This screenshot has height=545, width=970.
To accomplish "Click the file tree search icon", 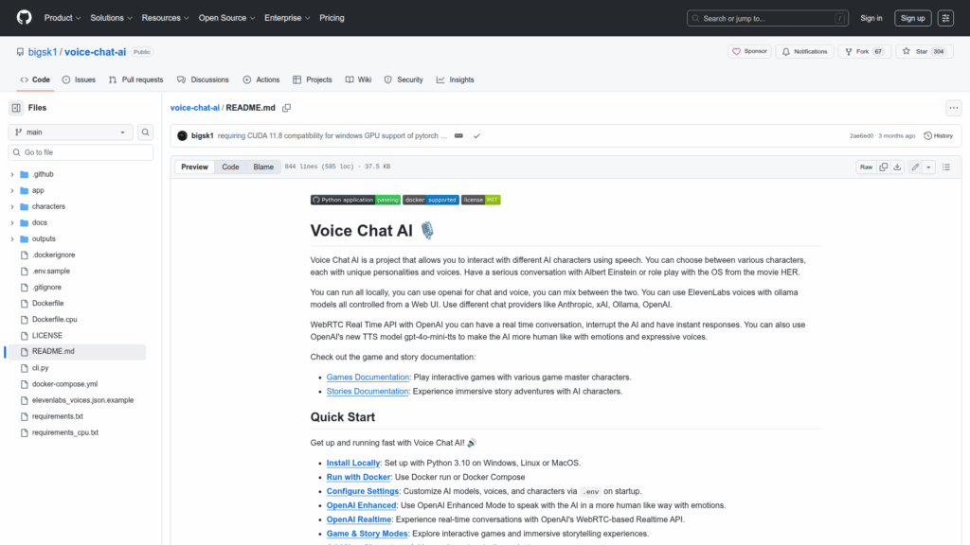I will [x=146, y=132].
